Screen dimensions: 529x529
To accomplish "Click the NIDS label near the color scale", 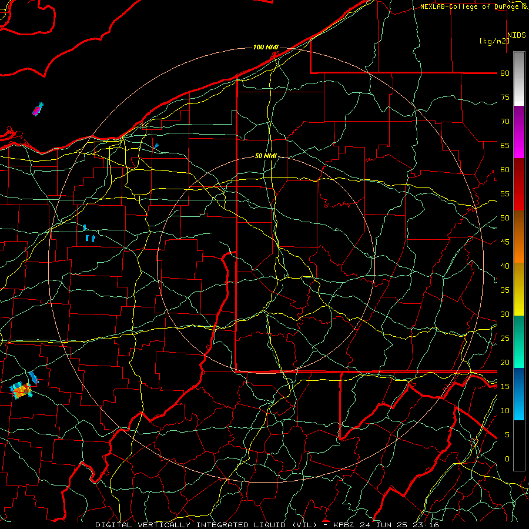I will pos(517,35).
